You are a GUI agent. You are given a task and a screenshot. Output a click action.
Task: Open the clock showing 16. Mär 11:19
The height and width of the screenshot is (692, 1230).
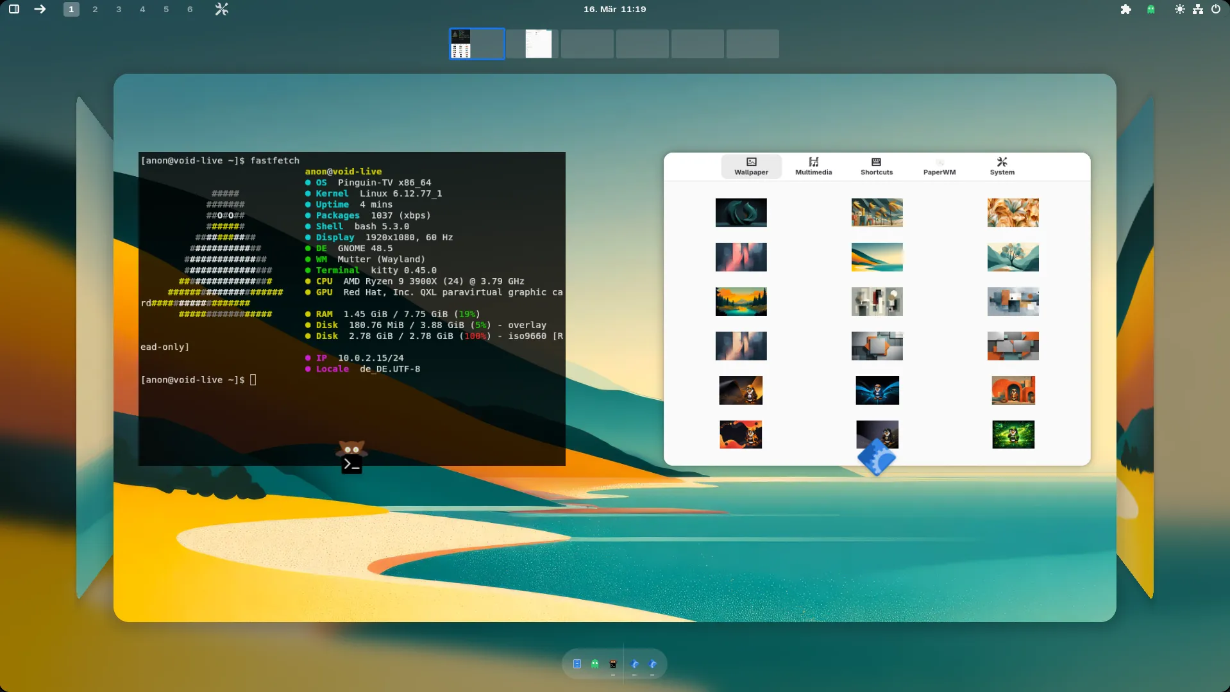pyautogui.click(x=614, y=9)
